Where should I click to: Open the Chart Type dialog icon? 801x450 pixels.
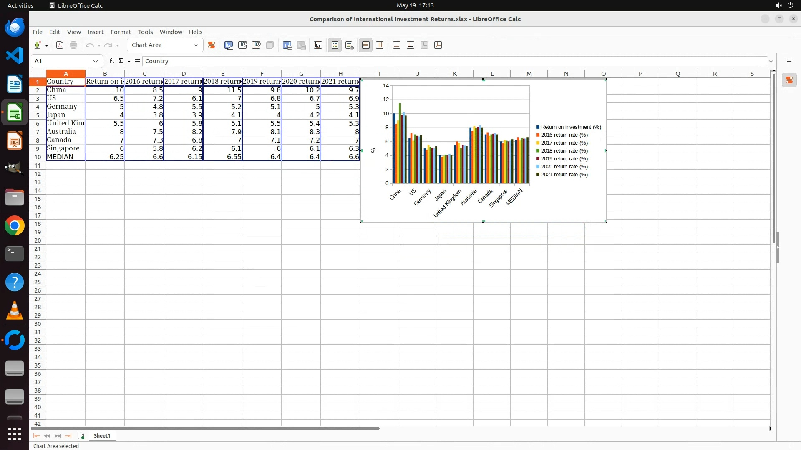pos(229,45)
